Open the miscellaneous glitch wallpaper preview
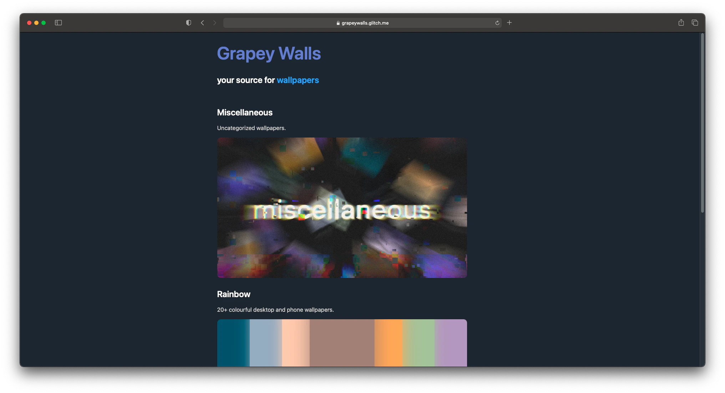 pos(342,208)
